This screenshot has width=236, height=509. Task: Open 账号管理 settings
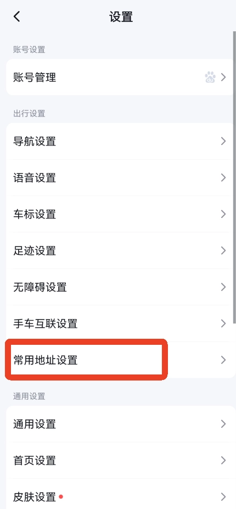coord(120,77)
